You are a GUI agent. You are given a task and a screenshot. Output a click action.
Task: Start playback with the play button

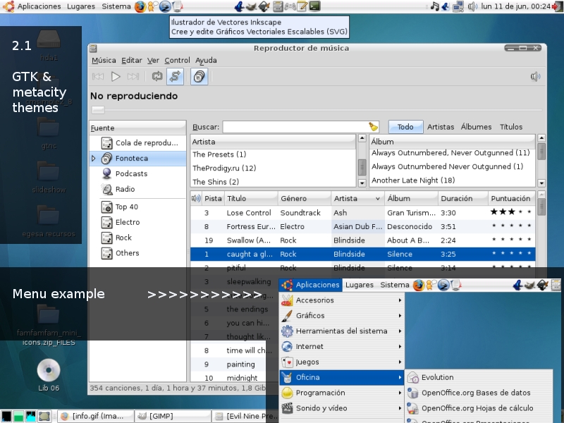pos(116,77)
